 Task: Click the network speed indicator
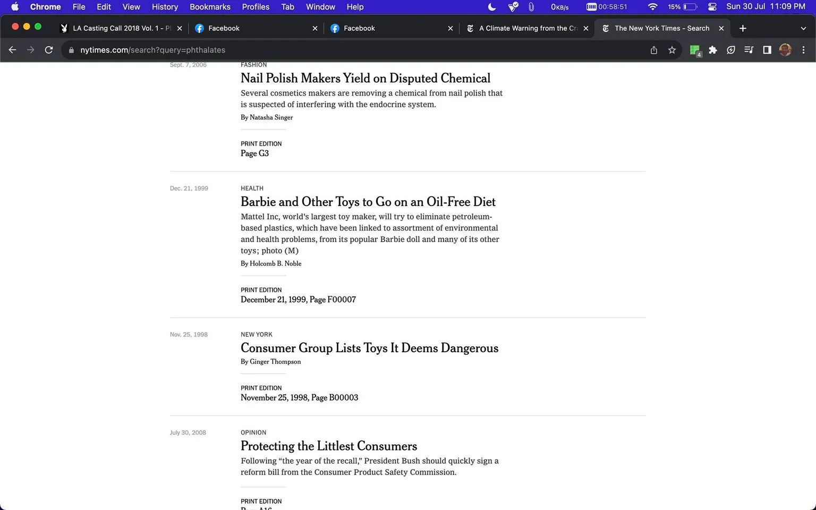click(x=559, y=7)
